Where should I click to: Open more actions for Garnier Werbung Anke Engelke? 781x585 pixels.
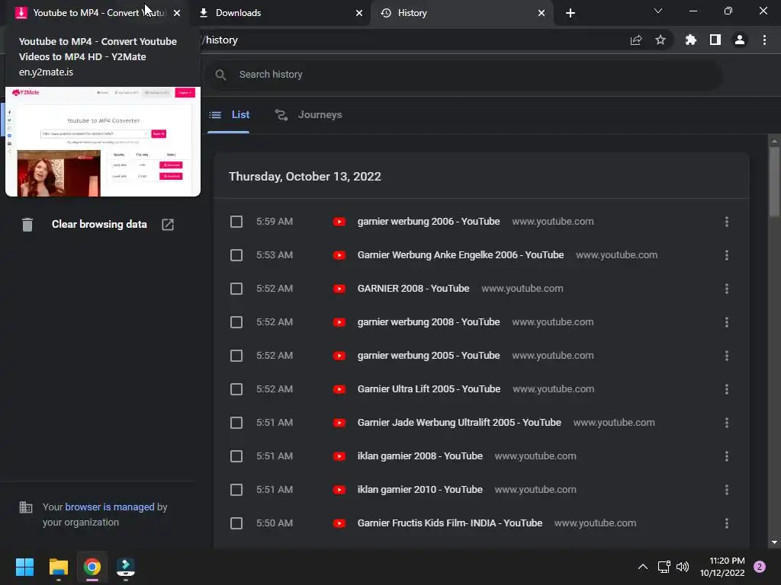pyautogui.click(x=727, y=255)
